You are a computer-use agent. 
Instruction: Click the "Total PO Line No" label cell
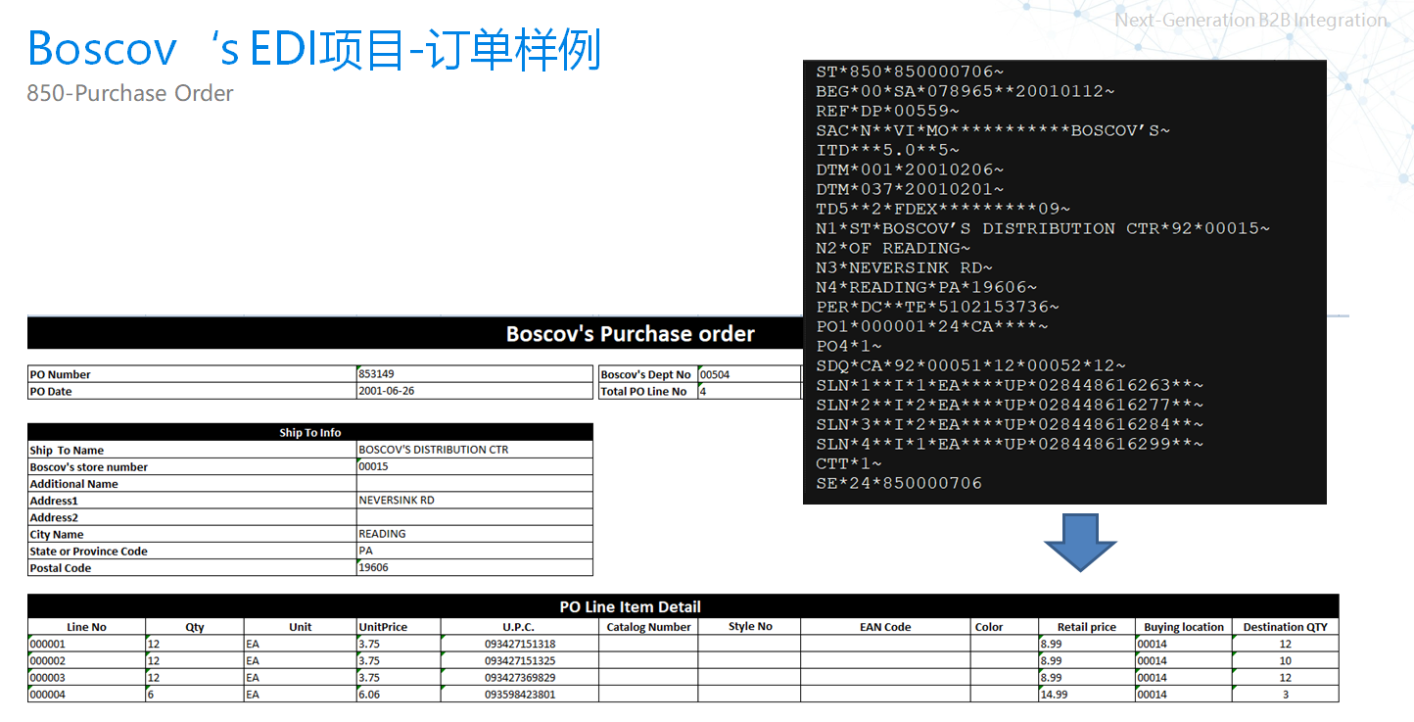click(647, 391)
